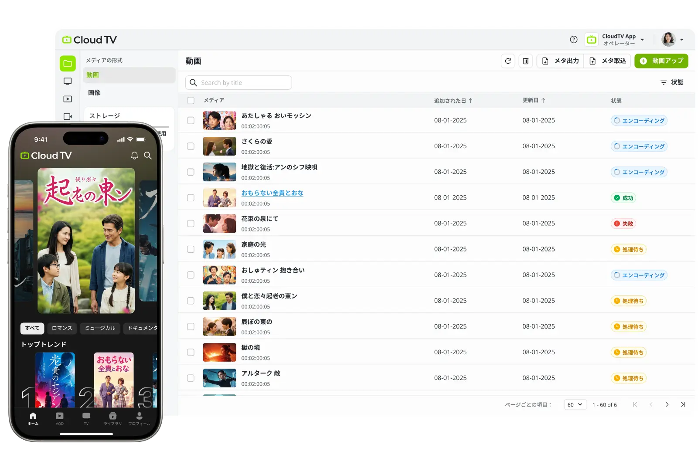Go to next page with arrow icon
698x451 pixels.
[667, 404]
